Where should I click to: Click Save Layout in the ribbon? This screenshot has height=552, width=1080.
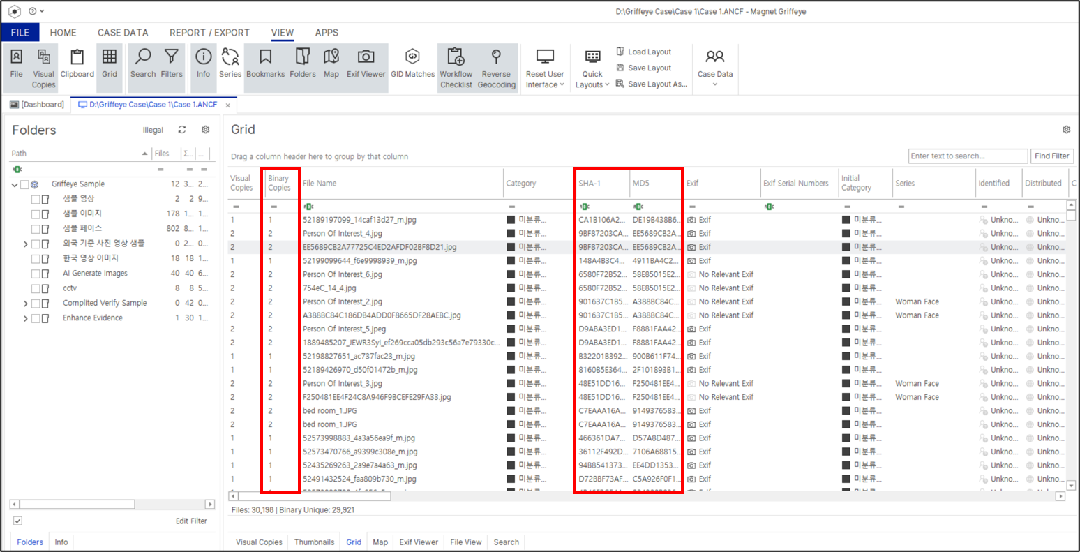coord(643,68)
